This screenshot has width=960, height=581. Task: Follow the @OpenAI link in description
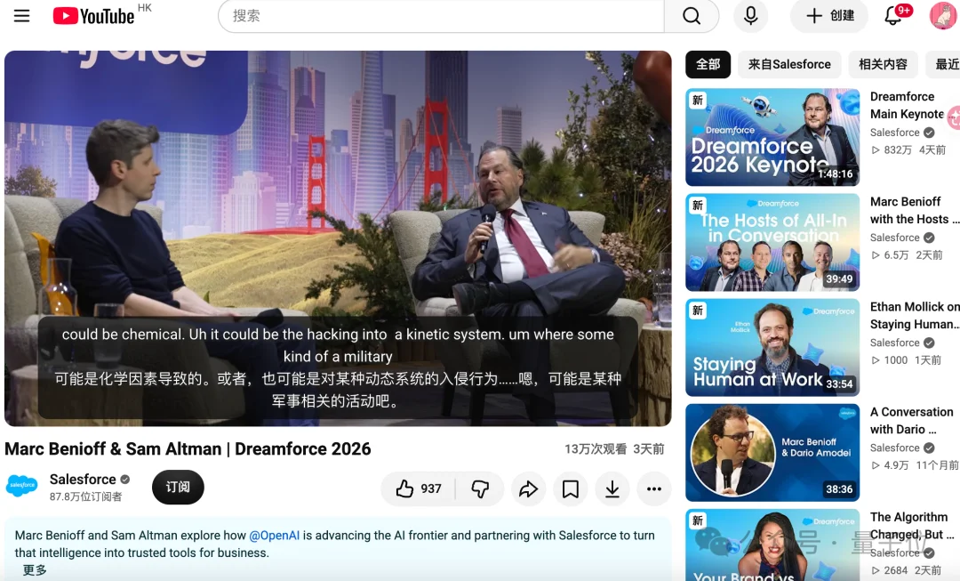coord(275,535)
